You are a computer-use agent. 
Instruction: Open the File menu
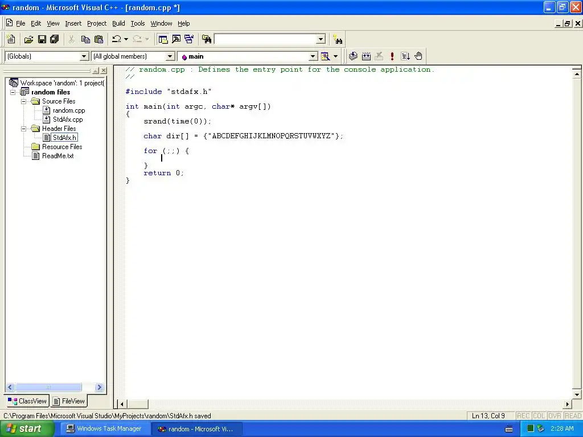point(20,23)
